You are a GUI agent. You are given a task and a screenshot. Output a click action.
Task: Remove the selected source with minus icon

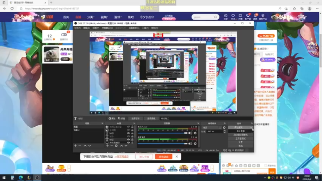click(112, 146)
